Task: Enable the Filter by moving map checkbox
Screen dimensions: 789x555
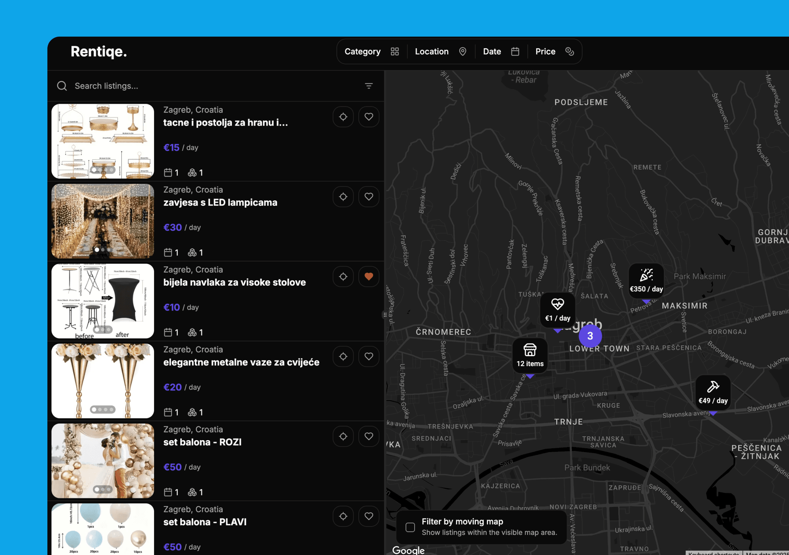Action: tap(410, 527)
